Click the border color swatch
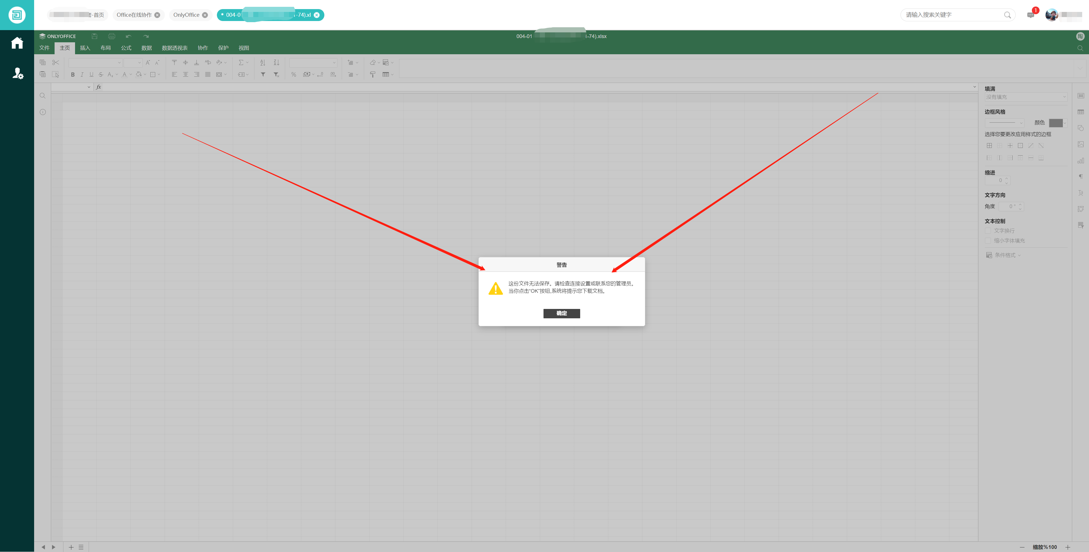The width and height of the screenshot is (1089, 552). coord(1055,123)
